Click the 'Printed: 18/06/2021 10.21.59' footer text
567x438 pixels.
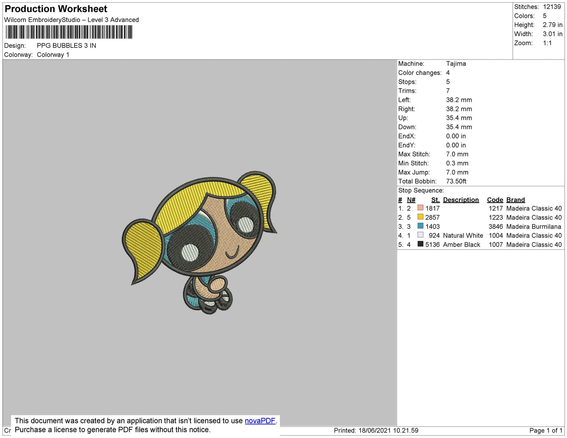pyautogui.click(x=376, y=431)
